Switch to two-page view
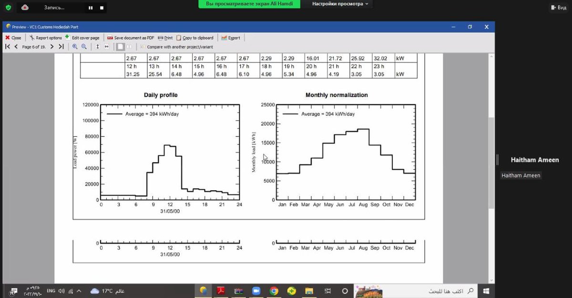The width and height of the screenshot is (572, 298). pos(130,47)
